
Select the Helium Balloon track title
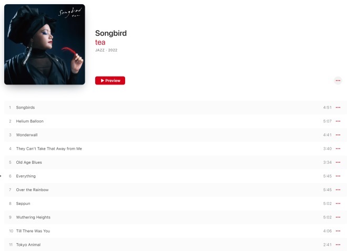[30, 121]
